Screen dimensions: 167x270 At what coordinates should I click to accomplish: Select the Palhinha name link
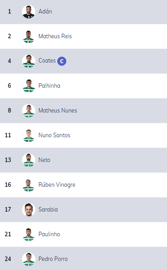click(x=49, y=85)
